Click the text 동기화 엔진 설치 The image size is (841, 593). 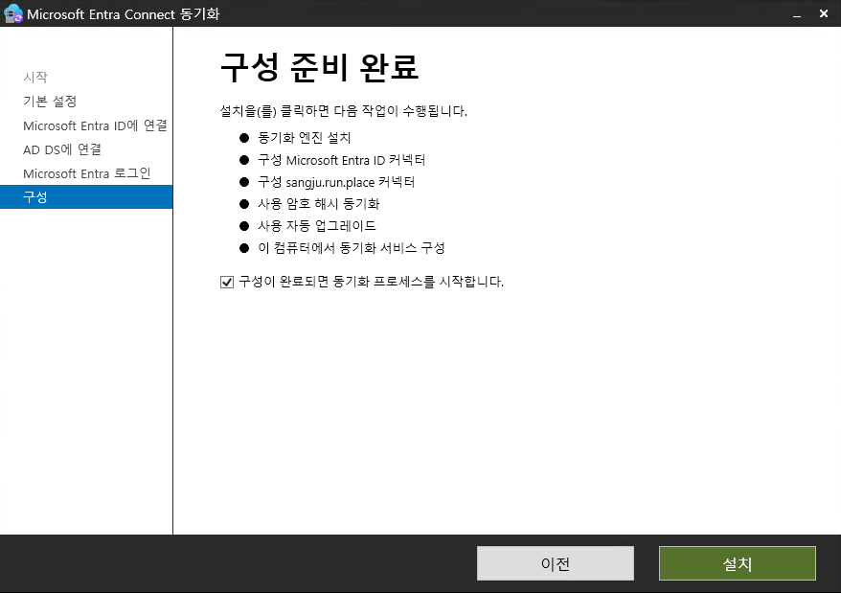coord(304,138)
